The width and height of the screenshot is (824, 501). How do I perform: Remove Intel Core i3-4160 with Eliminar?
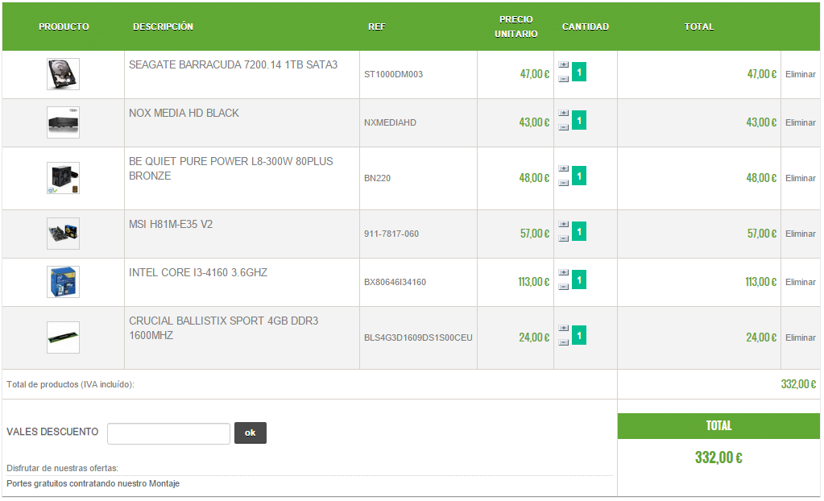tap(801, 282)
